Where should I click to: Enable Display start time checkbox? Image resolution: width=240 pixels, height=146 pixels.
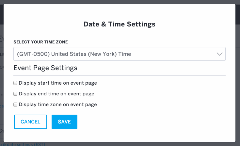pos(15,83)
